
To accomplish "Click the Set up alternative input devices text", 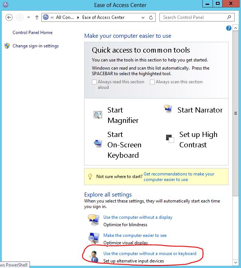I will point(134,261).
